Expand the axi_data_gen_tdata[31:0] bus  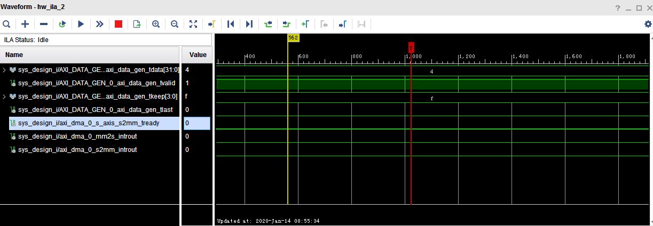tap(4, 70)
